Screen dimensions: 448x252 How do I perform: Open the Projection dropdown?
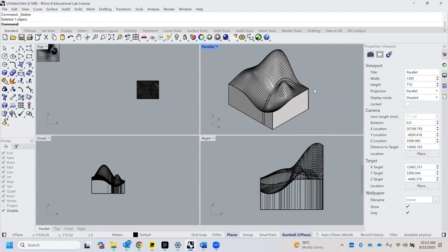(422, 91)
